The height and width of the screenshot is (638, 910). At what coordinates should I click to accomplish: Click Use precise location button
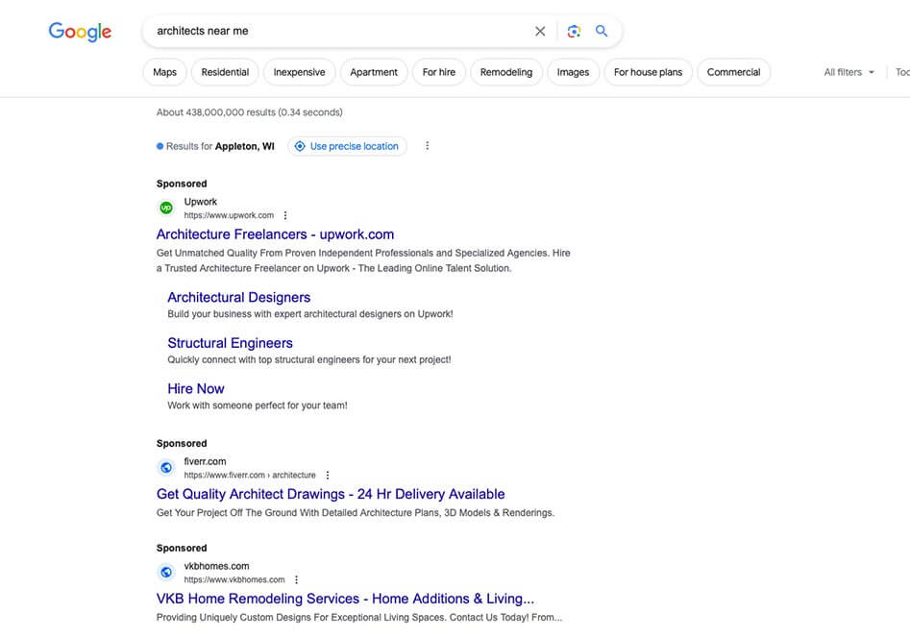pyautogui.click(x=347, y=146)
